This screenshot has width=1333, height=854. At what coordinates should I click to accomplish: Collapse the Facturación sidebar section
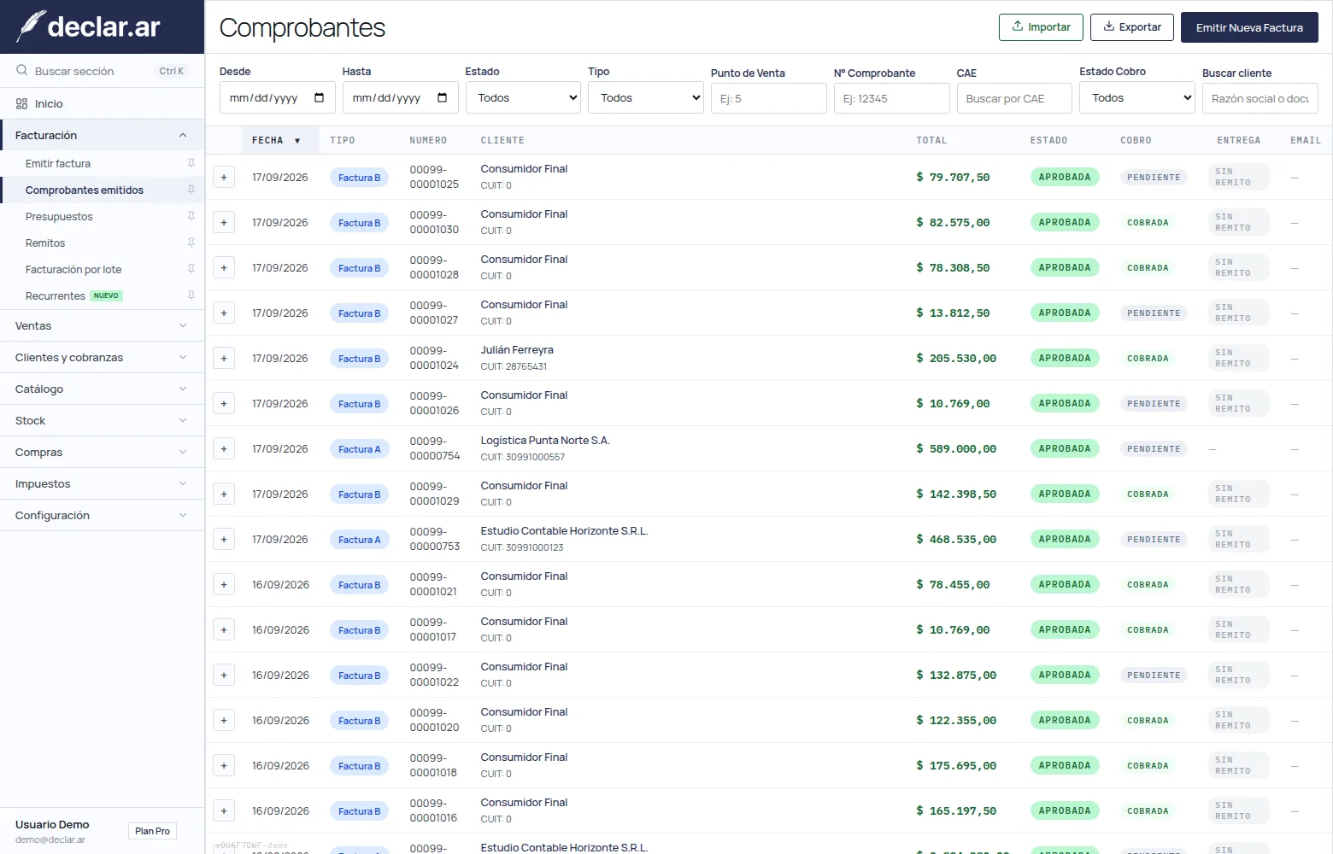103,135
